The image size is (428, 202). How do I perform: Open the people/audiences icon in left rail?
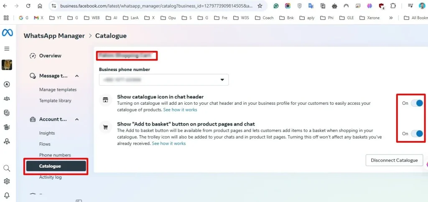[x=7, y=98]
